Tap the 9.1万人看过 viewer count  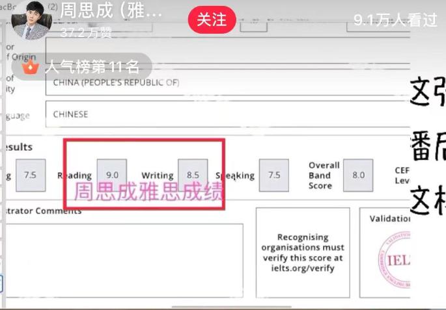[396, 20]
